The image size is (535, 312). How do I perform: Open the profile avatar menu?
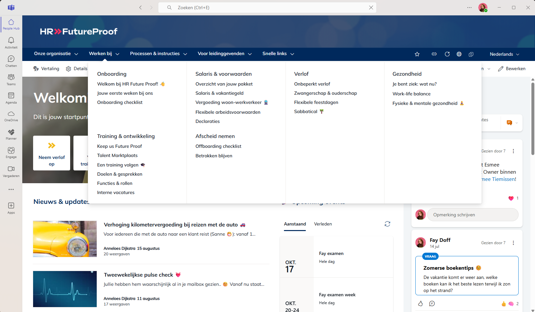(x=483, y=8)
